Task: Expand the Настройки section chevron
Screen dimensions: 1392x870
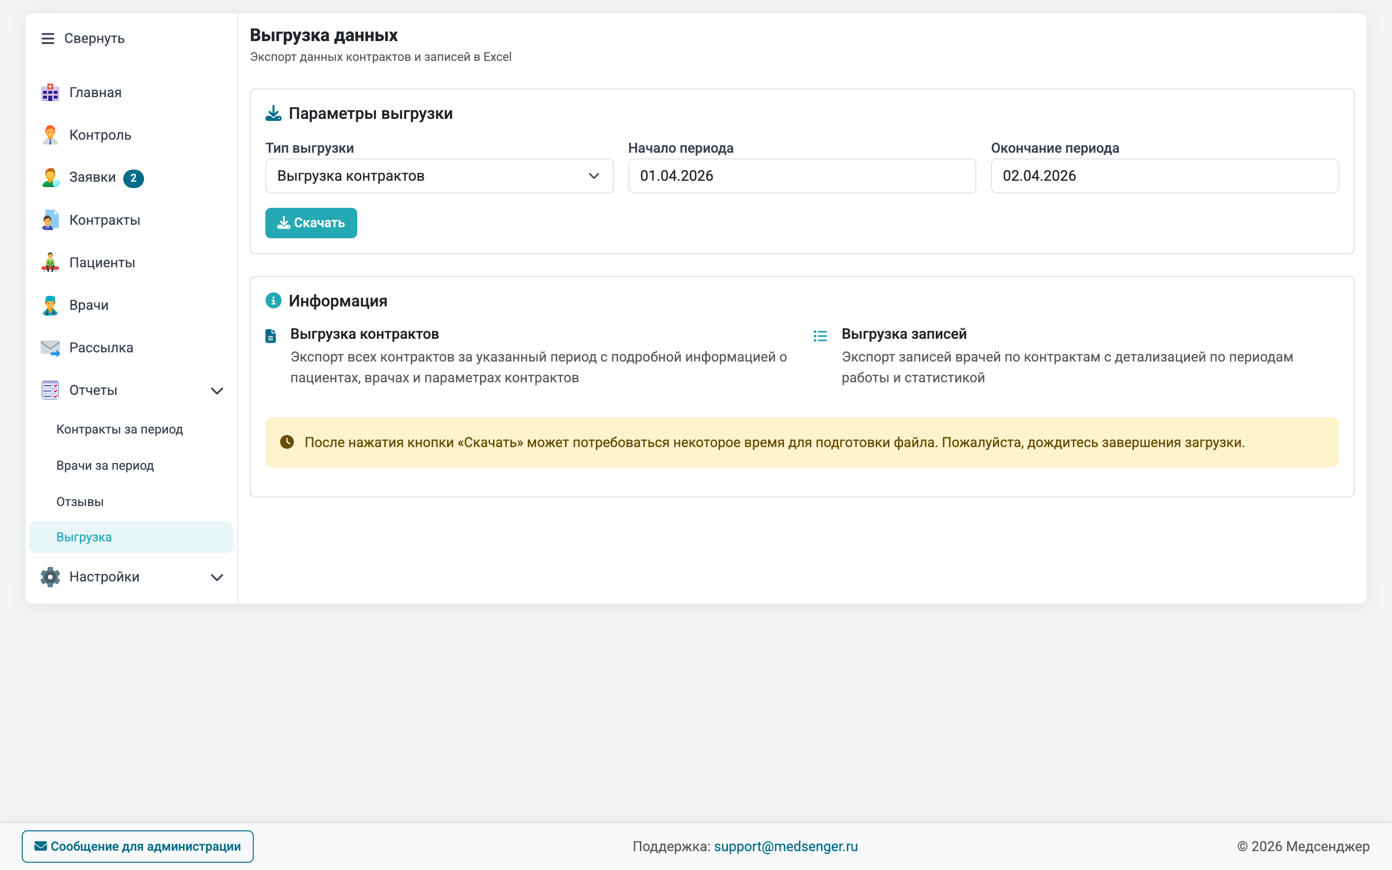Action: [217, 578]
